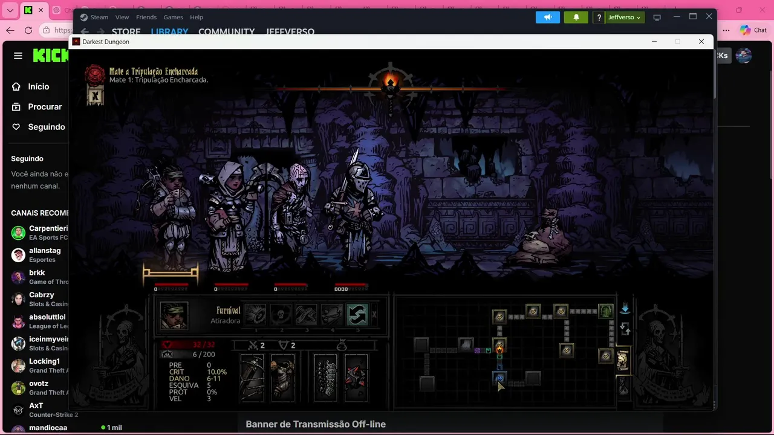Click the purple hallway marker on map
774x435 pixels.
click(x=478, y=350)
